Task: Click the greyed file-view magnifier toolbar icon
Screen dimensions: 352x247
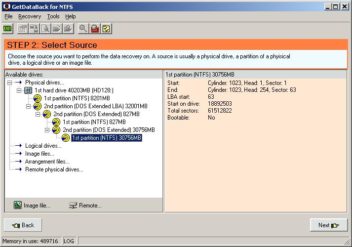Action: 45,29
